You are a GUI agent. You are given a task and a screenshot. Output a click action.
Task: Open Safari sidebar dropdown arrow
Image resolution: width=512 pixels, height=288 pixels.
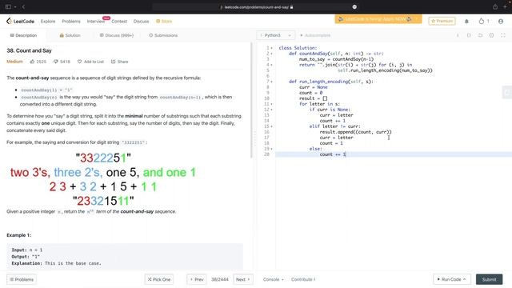(15, 6)
